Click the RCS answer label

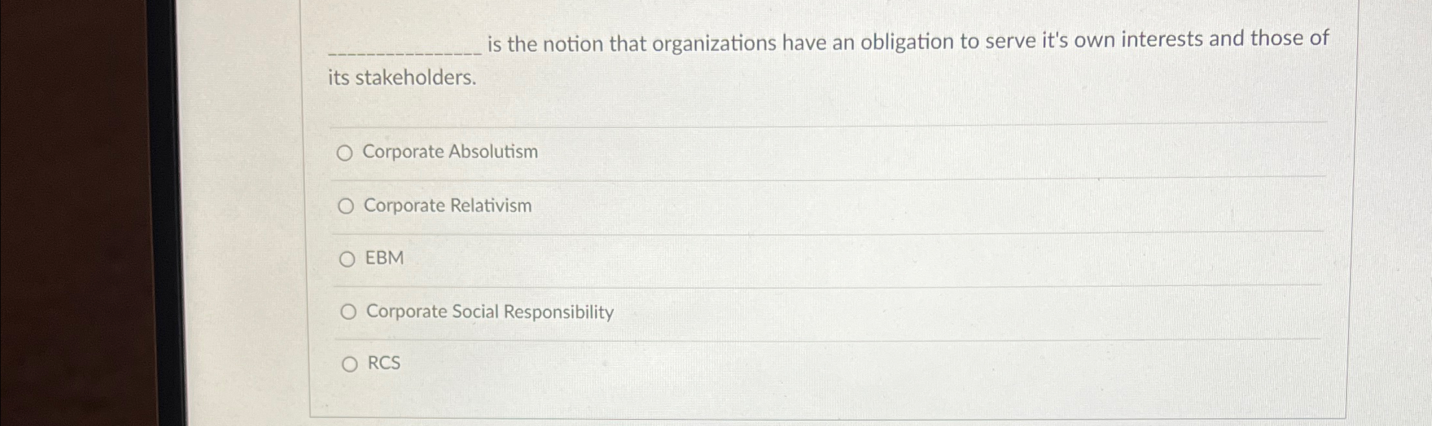point(384,363)
